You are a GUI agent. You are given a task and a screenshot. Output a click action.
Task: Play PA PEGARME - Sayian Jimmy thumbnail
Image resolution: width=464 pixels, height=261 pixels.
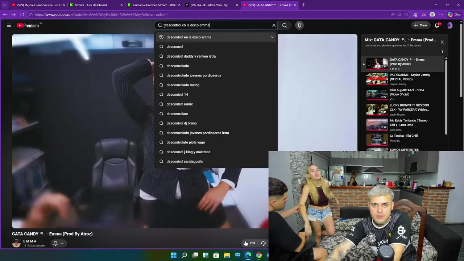coord(377,79)
